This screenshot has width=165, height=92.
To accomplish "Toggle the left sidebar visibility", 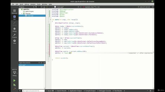I will 20,91.
